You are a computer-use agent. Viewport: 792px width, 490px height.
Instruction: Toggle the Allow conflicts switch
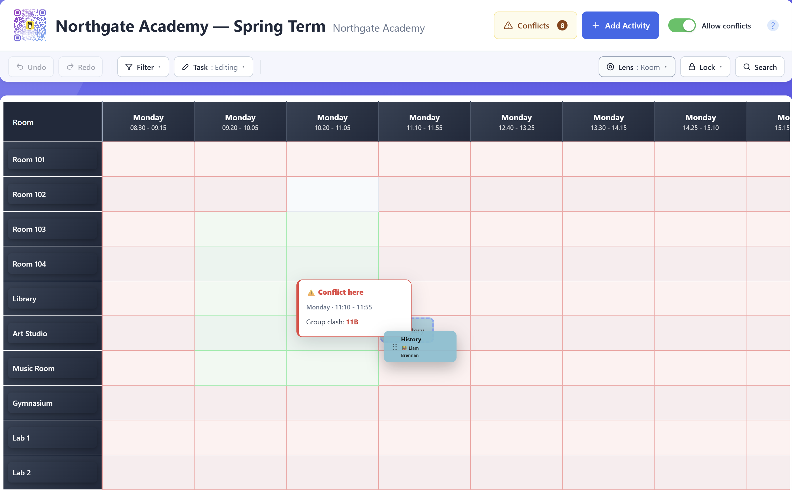(x=682, y=26)
